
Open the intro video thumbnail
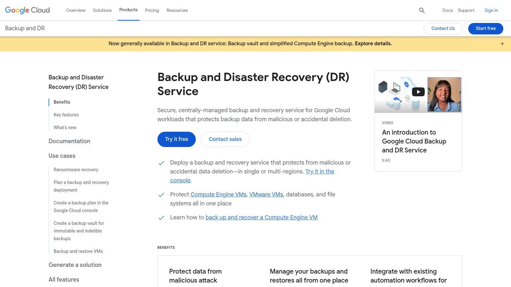coord(418,92)
